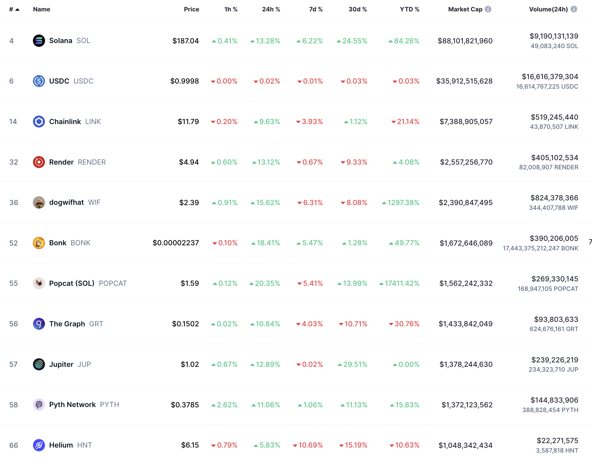Sort by the 24h % column header
The height and width of the screenshot is (458, 592).
point(271,9)
